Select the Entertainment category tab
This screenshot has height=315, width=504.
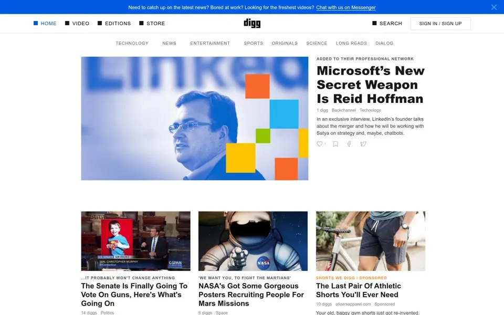click(210, 43)
